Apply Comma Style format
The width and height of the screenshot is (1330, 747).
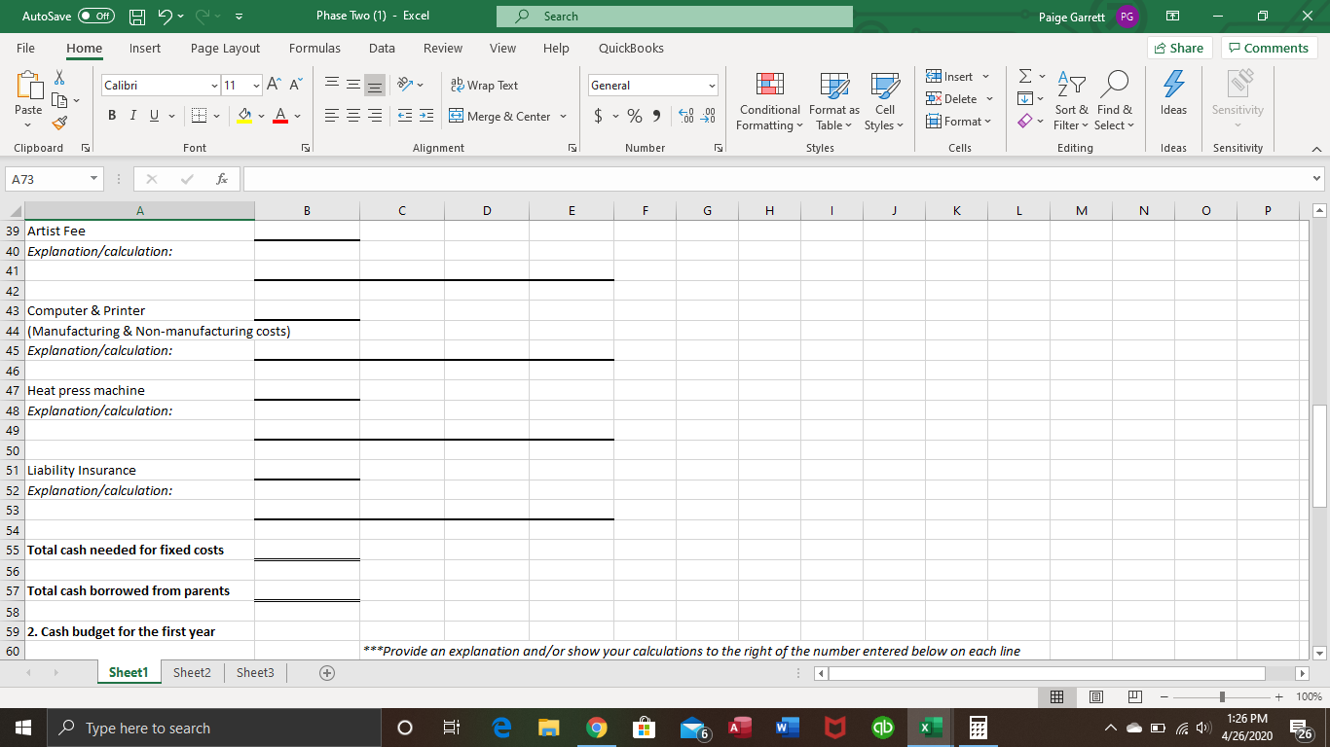656,116
